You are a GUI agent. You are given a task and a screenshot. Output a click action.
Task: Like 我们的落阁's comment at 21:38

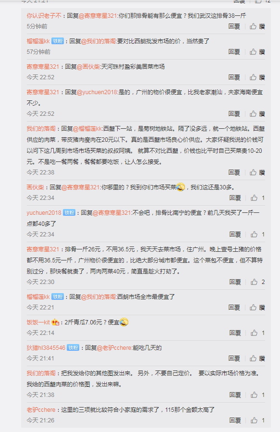(x=258, y=395)
